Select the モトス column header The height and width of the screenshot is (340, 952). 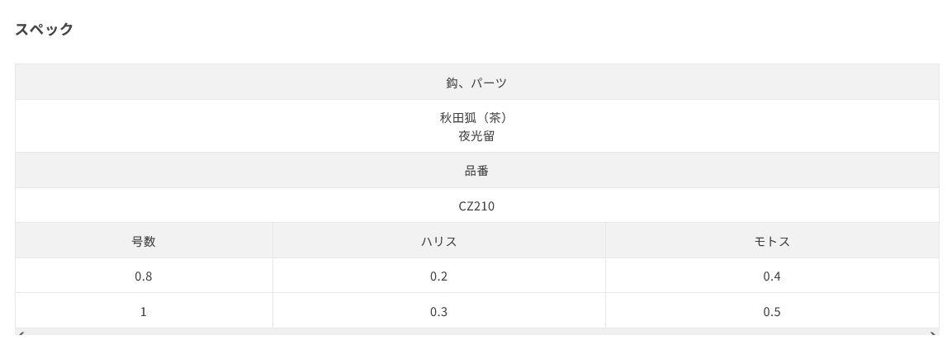point(772,241)
